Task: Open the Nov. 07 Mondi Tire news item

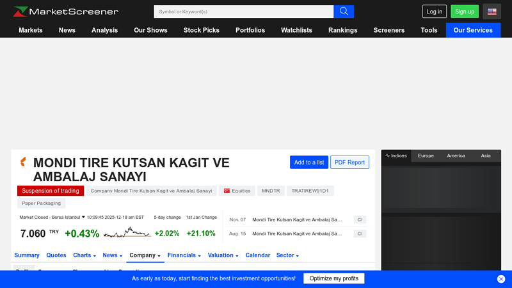Action: click(x=297, y=220)
